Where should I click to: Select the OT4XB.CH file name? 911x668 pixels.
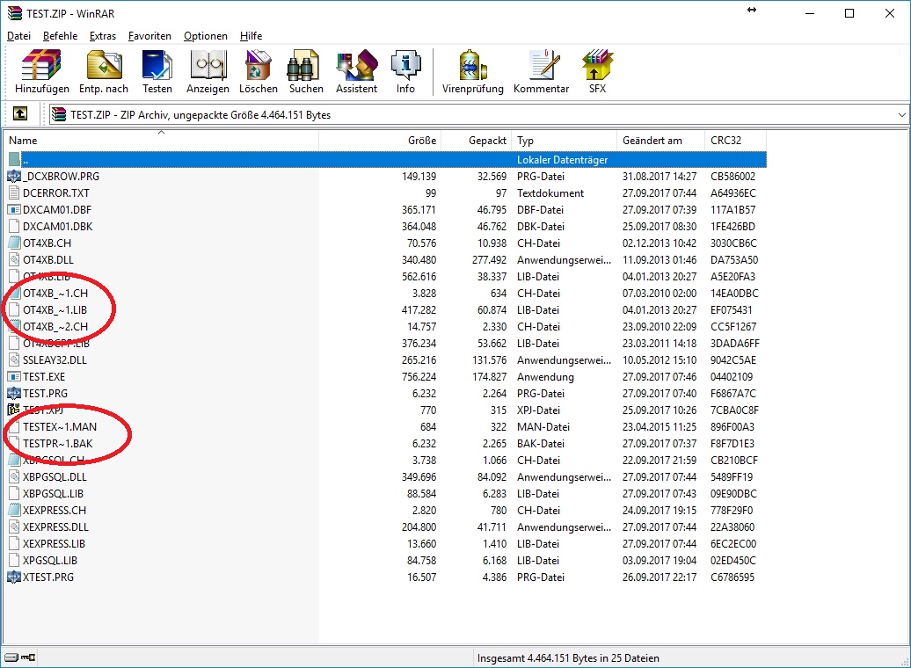click(47, 243)
